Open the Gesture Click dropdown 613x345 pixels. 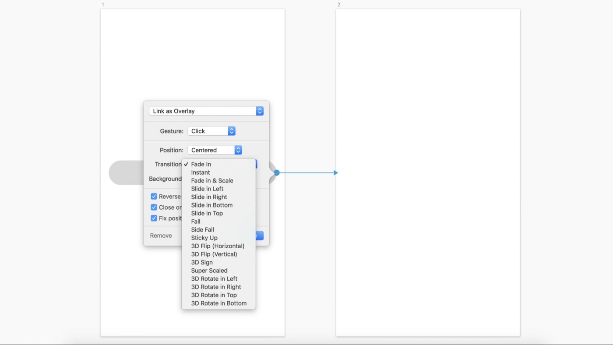tap(211, 131)
